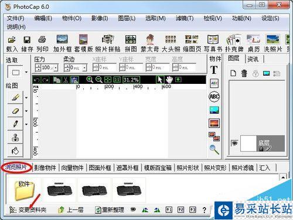Screen dimensions: 293x220
Task: Click the 重新整理 refresh button
Action: pyautogui.click(x=110, y=210)
